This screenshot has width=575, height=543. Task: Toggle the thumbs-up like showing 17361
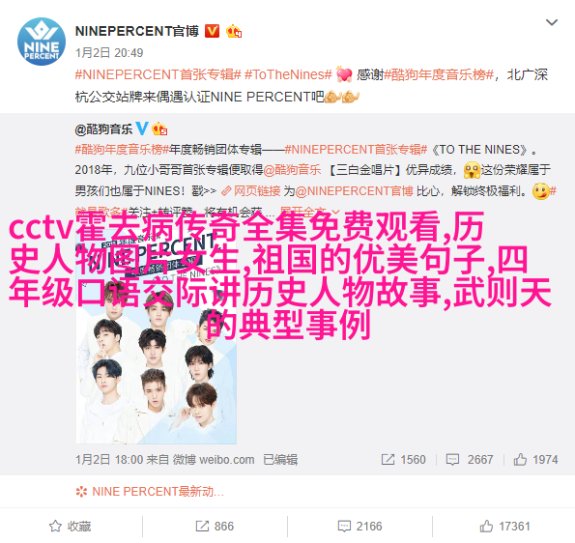(505, 527)
